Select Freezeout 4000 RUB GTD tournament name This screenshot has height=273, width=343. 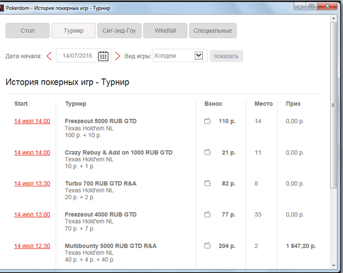(100, 215)
